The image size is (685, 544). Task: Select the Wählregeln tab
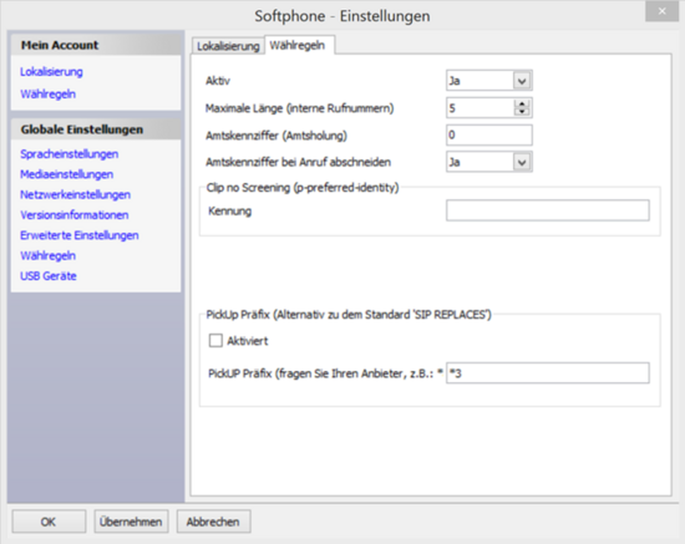coord(297,45)
